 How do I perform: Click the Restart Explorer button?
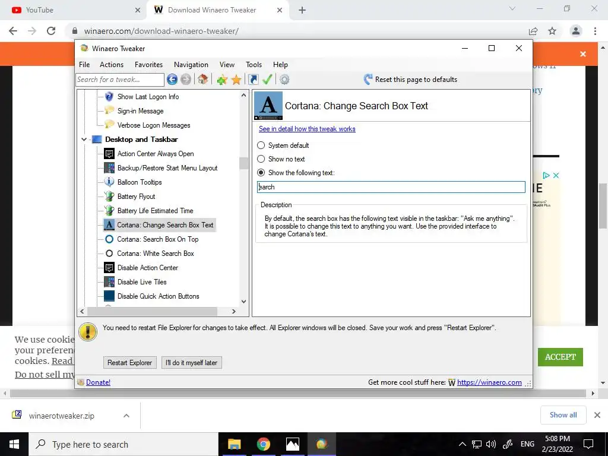coord(130,363)
